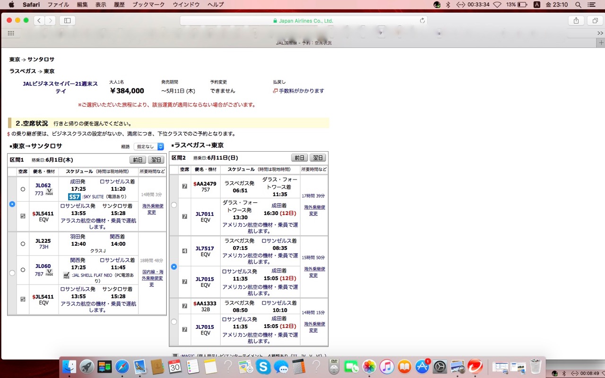Viewport: 605px width, 378px height.
Task: Open the ヘルプ menu
Action: point(216,5)
